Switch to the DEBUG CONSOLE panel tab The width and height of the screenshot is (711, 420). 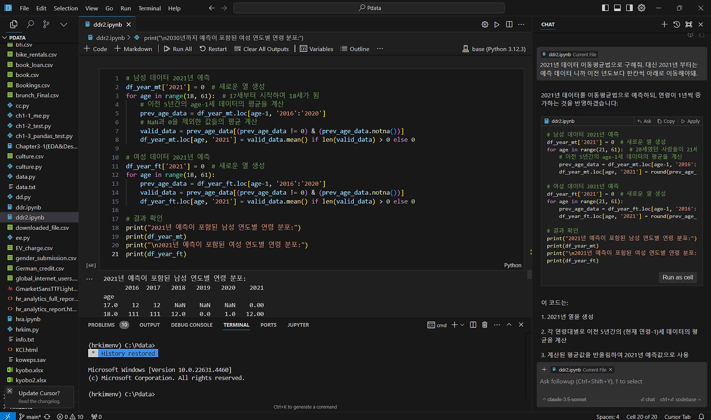click(192, 325)
